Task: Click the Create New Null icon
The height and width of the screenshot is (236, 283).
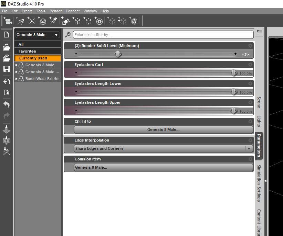Action: [x=77, y=21]
